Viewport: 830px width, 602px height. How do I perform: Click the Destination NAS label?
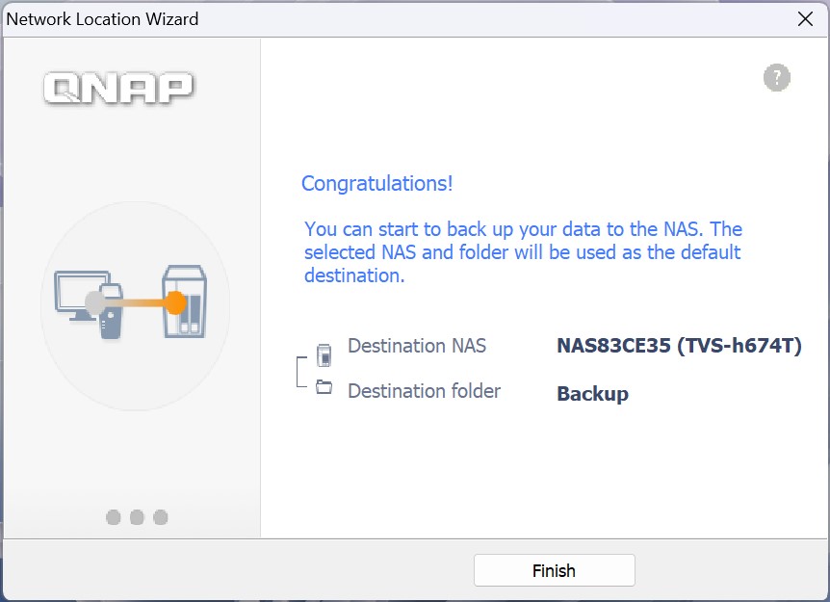pyautogui.click(x=417, y=346)
